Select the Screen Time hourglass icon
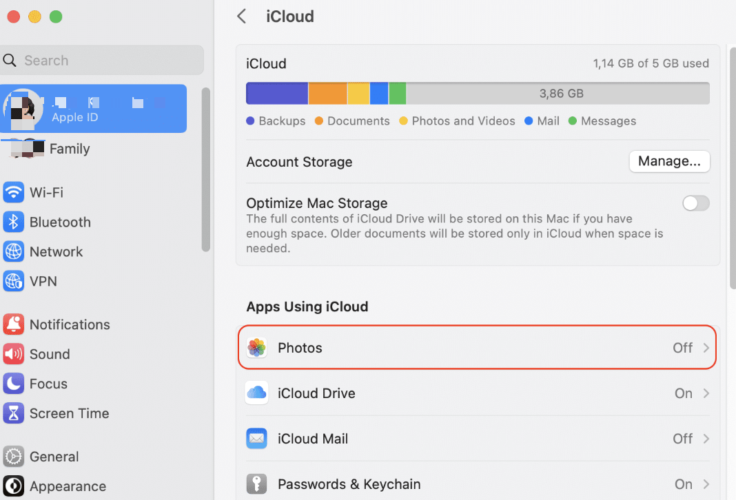 pos(14,413)
